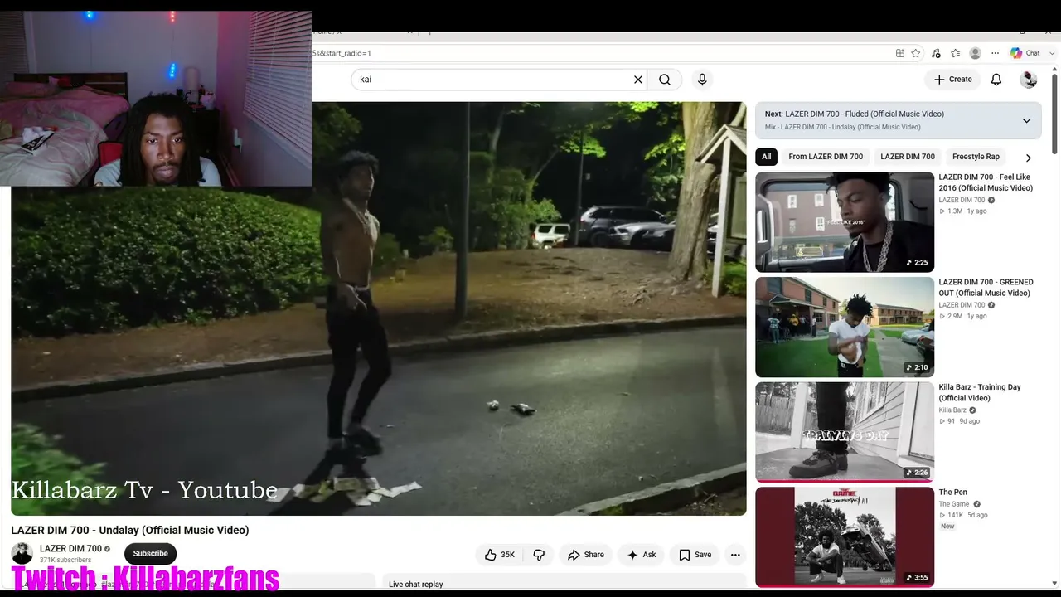
Task: Add this page to browser favorites
Action: tap(916, 53)
